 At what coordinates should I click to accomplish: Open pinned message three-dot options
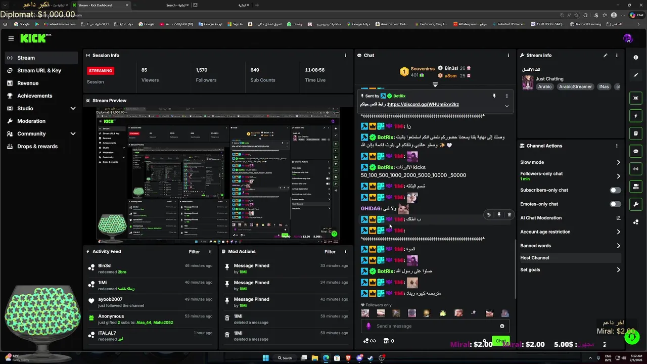tap(507, 96)
